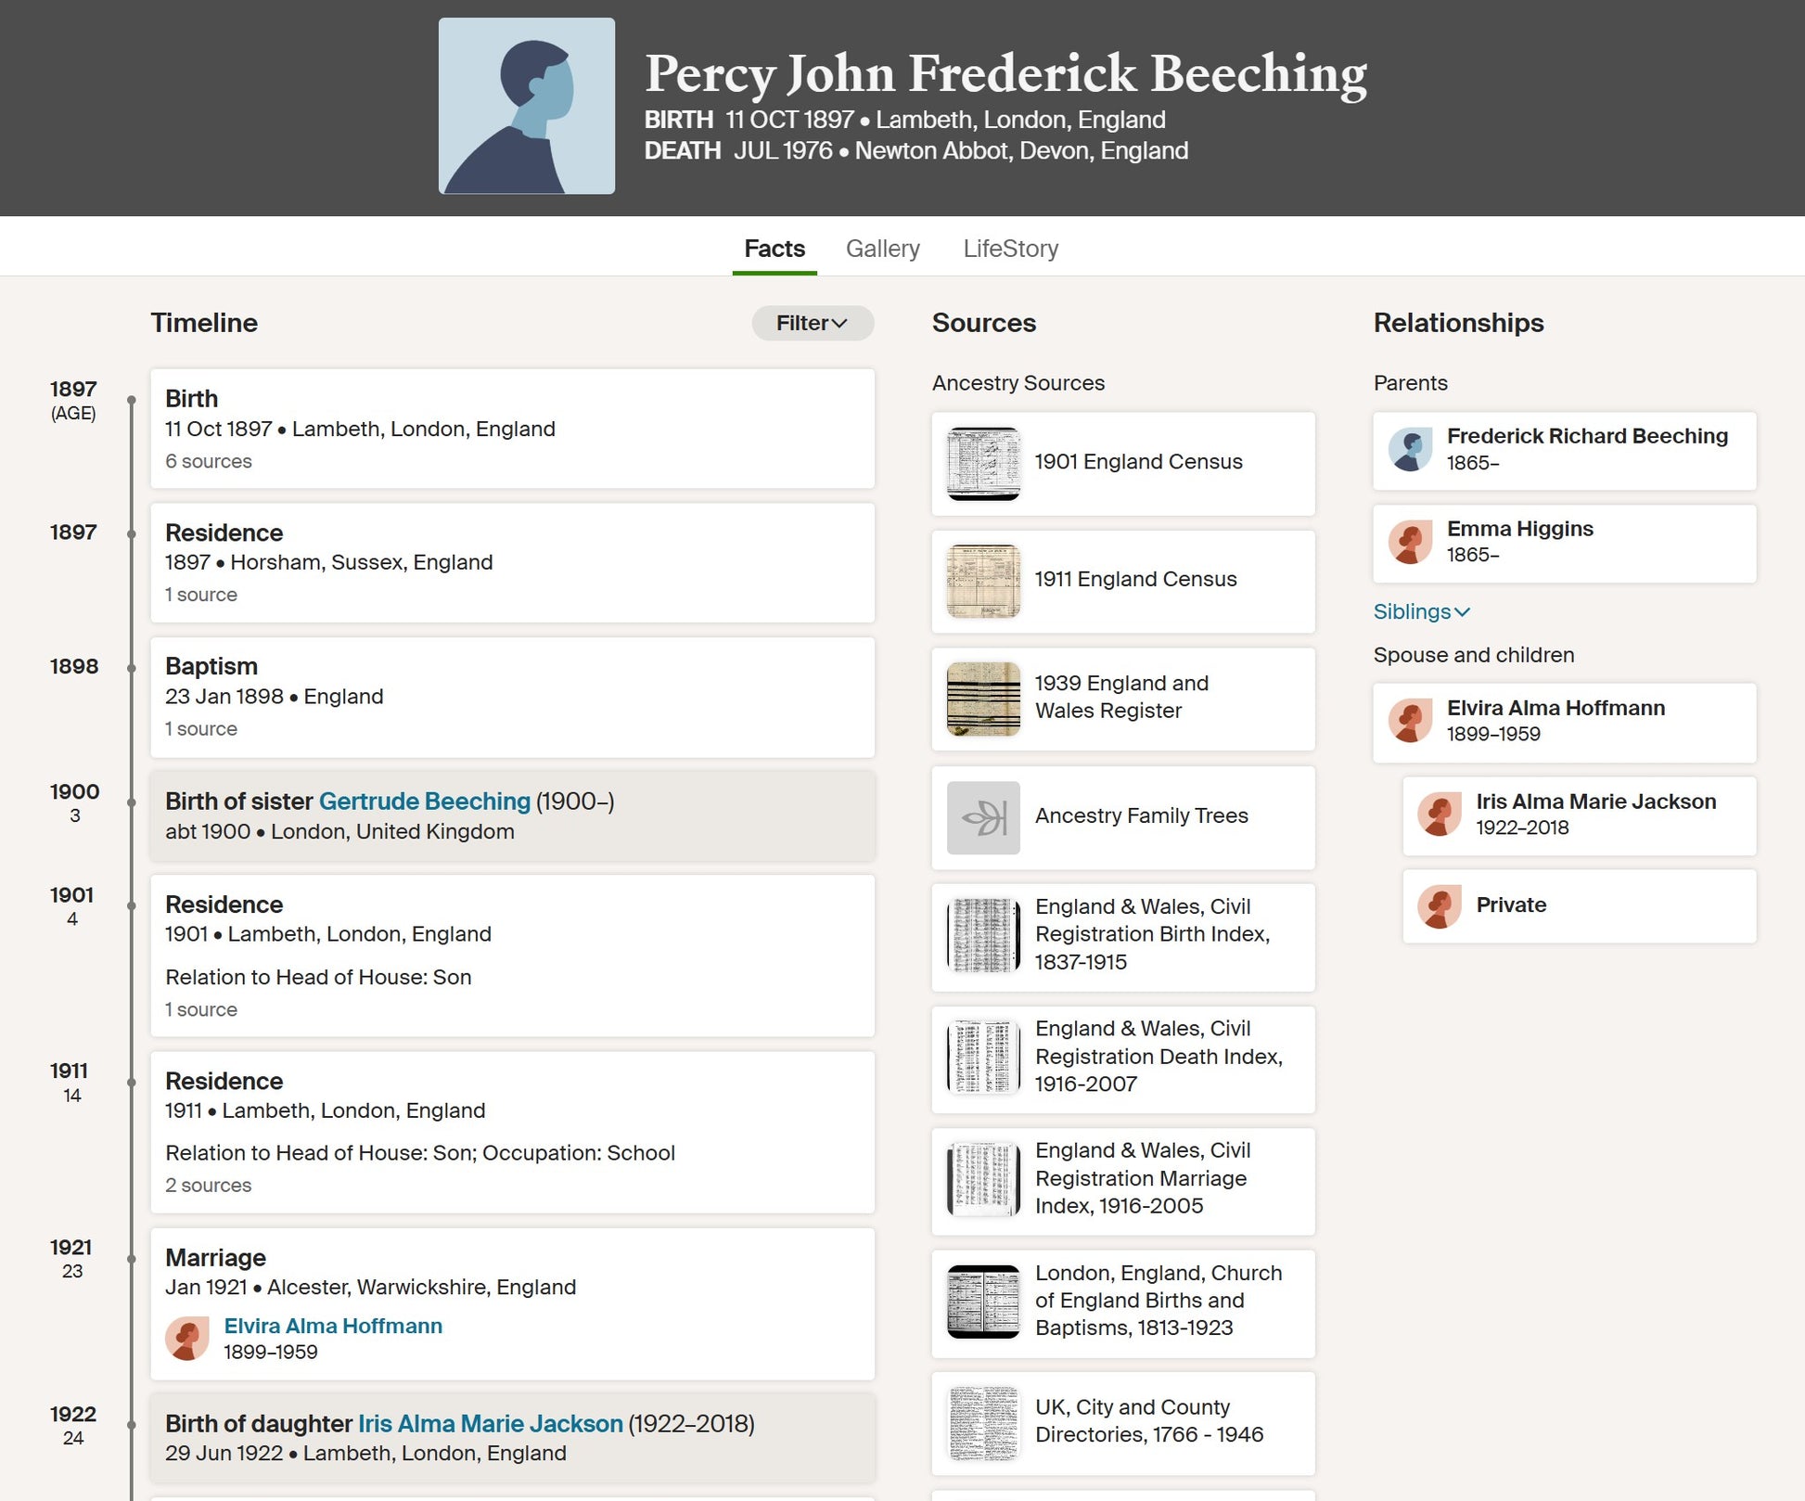Open the 1911 England Census record image
The width and height of the screenshot is (1805, 1501).
(x=983, y=582)
